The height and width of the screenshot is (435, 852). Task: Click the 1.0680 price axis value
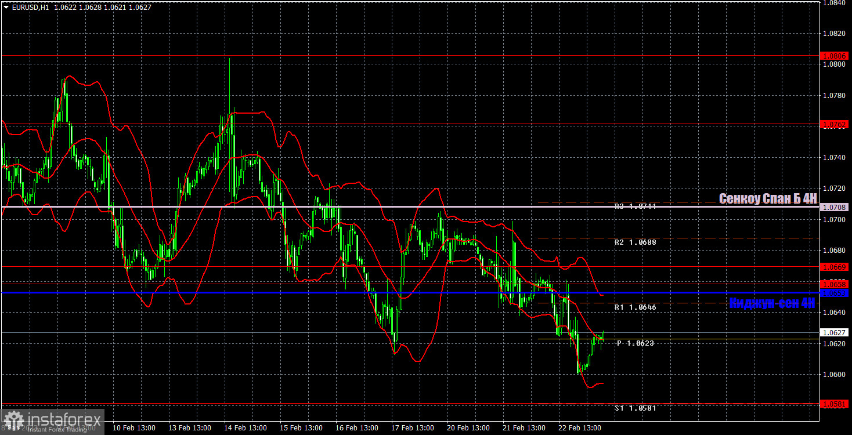pos(834,251)
